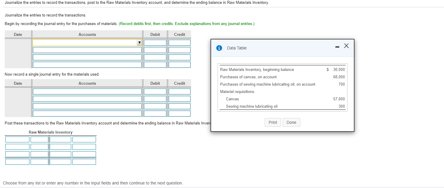Screen dimensions: 444x188
Task: Click the 'Canvas' requisition row label
Action: (232, 99)
